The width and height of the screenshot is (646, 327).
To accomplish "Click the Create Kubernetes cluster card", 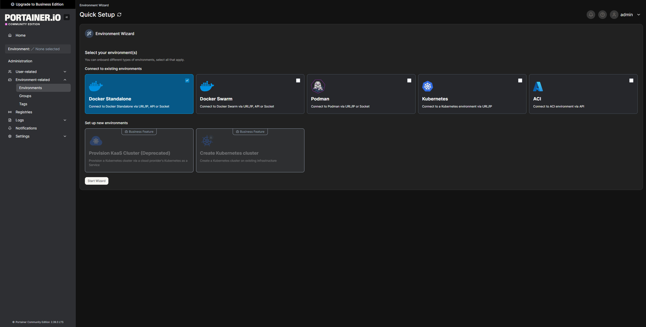I will click(250, 150).
